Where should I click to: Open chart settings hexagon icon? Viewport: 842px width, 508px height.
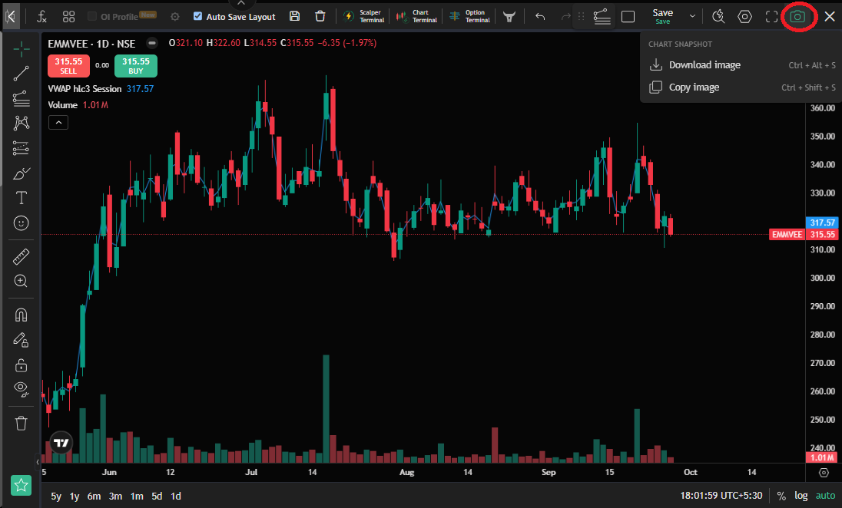coord(744,17)
